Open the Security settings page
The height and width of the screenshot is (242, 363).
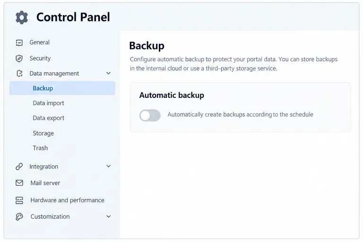pos(40,58)
